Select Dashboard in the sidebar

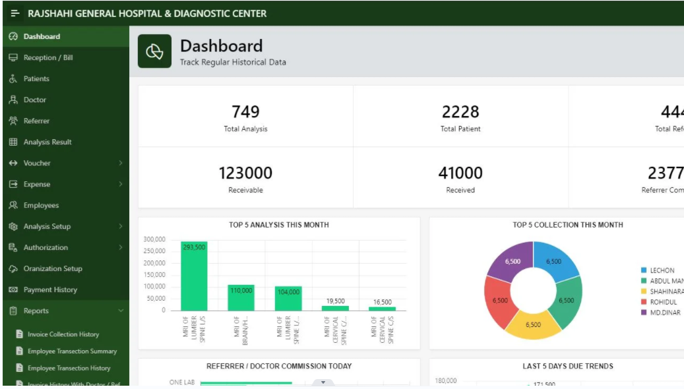(42, 37)
